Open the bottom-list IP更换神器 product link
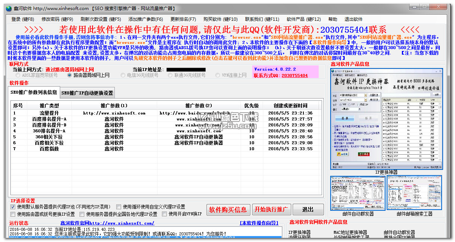The image size is (455, 242). coord(299,233)
